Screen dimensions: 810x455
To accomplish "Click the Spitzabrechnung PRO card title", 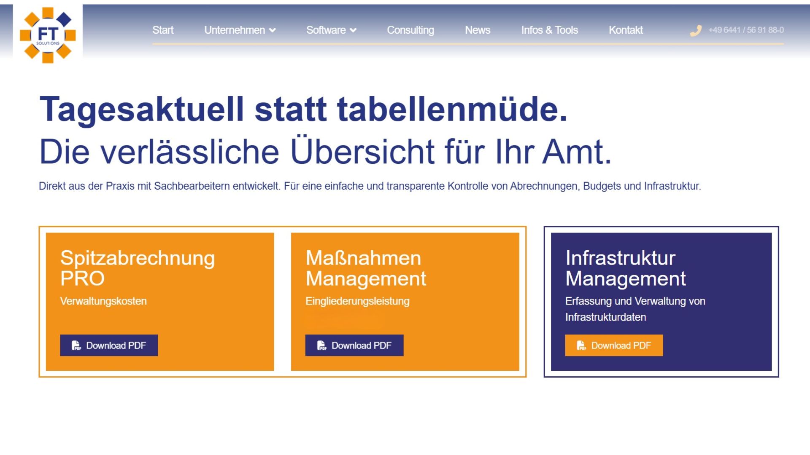I will (138, 268).
